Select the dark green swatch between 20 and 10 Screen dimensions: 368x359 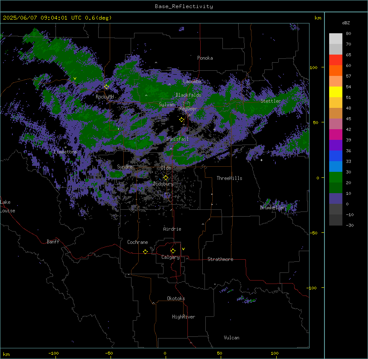[x=336, y=188]
